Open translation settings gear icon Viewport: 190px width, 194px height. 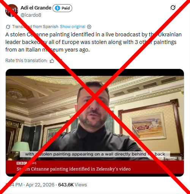point(89,27)
